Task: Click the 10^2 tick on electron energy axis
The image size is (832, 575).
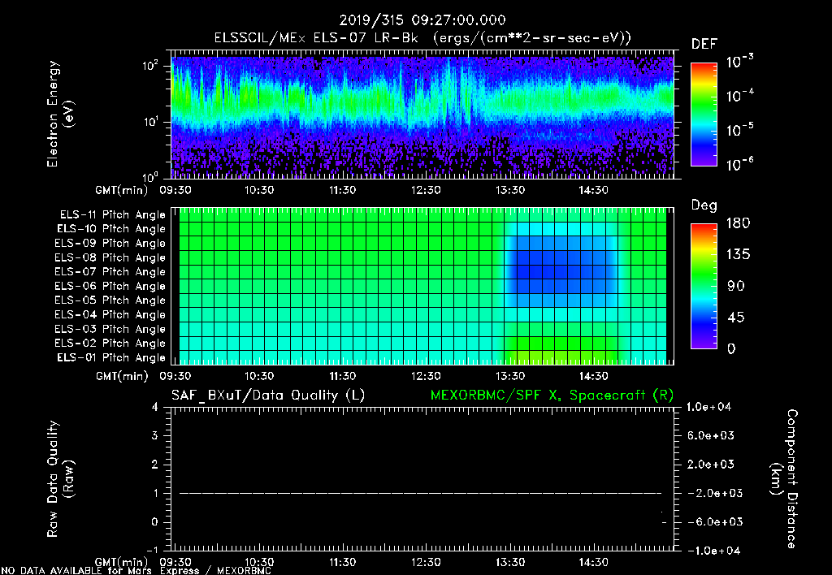Action: [x=150, y=66]
